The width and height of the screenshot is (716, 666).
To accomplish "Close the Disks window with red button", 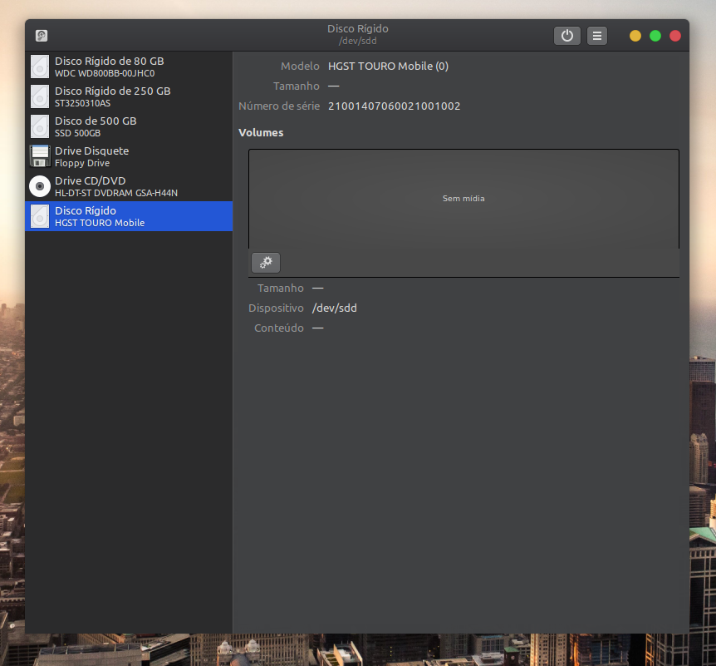I will (x=675, y=36).
